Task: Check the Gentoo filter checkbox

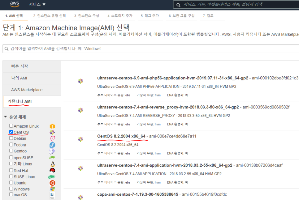Action: 11,151
